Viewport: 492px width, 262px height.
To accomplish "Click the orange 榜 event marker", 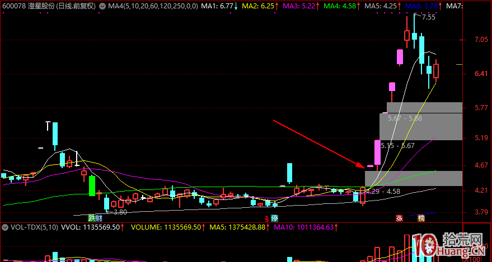I will click(421, 218).
